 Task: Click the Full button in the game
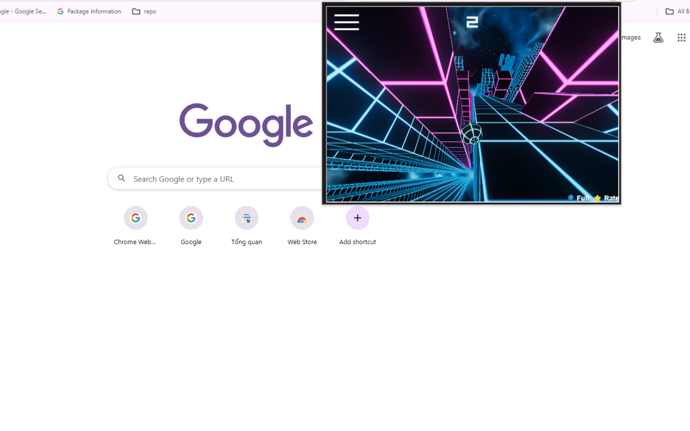(578, 198)
